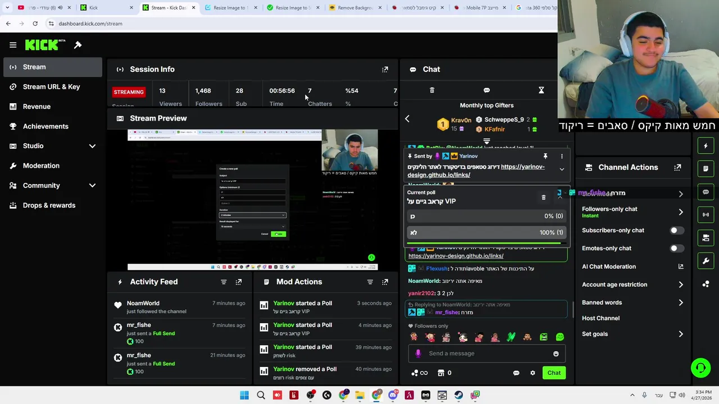Select the 0% (0) poll option bar
719x404 pixels.
(x=486, y=216)
